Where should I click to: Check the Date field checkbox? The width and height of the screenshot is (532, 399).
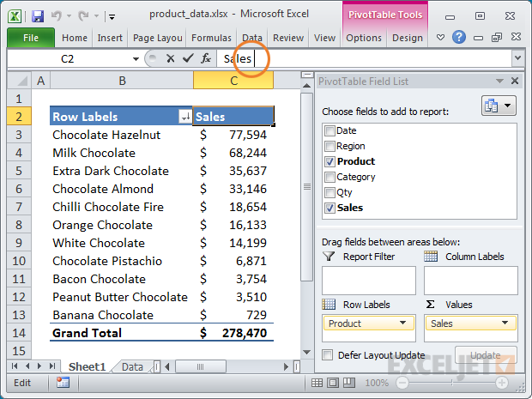[x=329, y=131]
